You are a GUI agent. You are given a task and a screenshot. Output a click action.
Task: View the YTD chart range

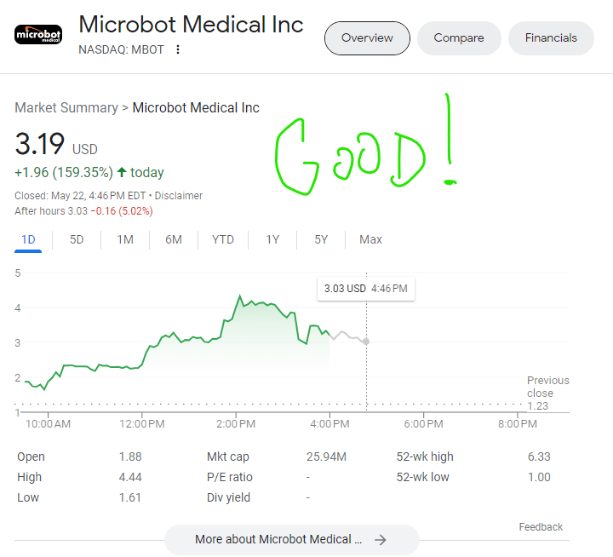pyautogui.click(x=223, y=239)
